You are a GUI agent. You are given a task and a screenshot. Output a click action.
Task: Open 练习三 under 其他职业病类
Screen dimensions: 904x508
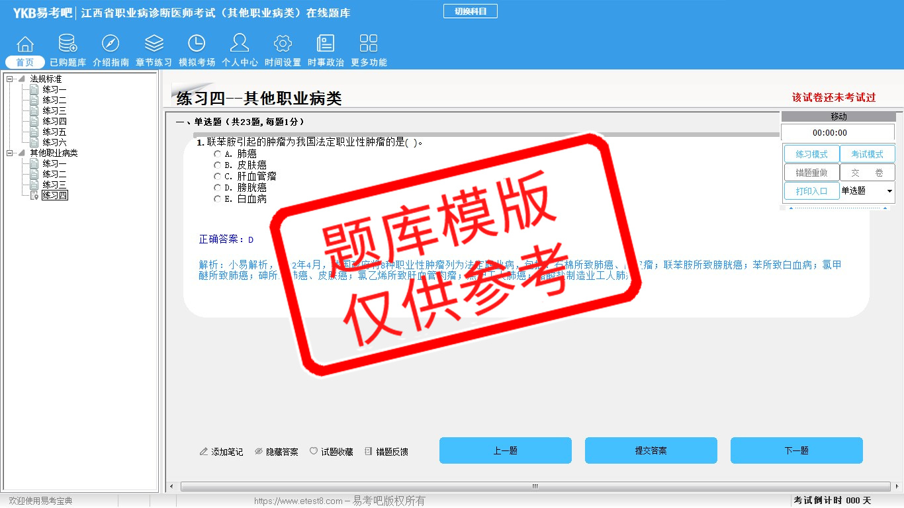click(54, 185)
